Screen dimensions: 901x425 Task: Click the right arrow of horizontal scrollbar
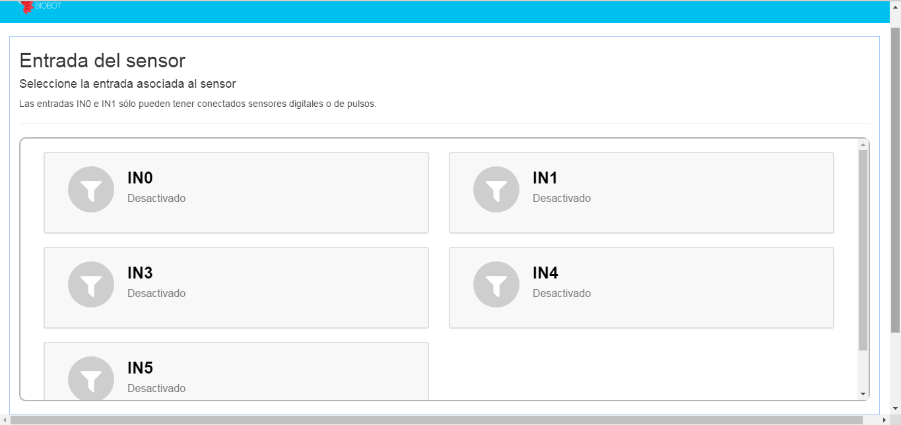[885, 420]
